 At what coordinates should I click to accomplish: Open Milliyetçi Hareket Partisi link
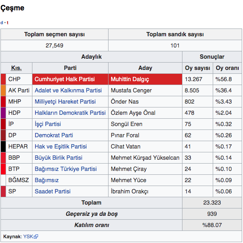[65, 102]
